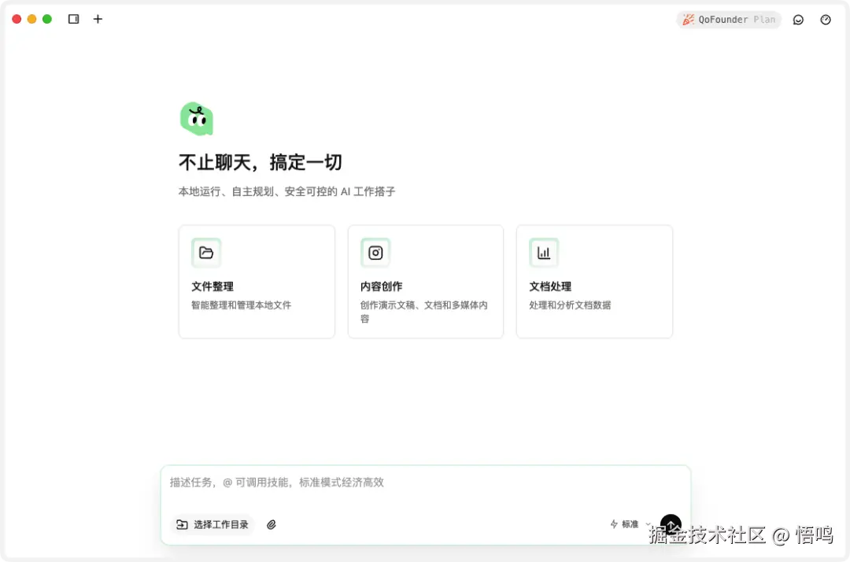The image size is (850, 562).
Task: Click the chart icon for 文档处理
Action: [544, 253]
